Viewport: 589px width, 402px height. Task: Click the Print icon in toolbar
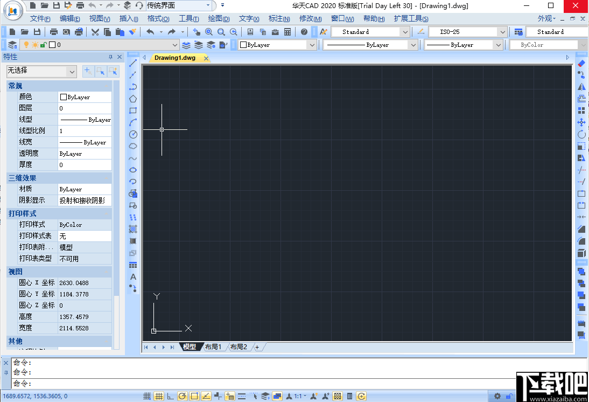(54, 32)
